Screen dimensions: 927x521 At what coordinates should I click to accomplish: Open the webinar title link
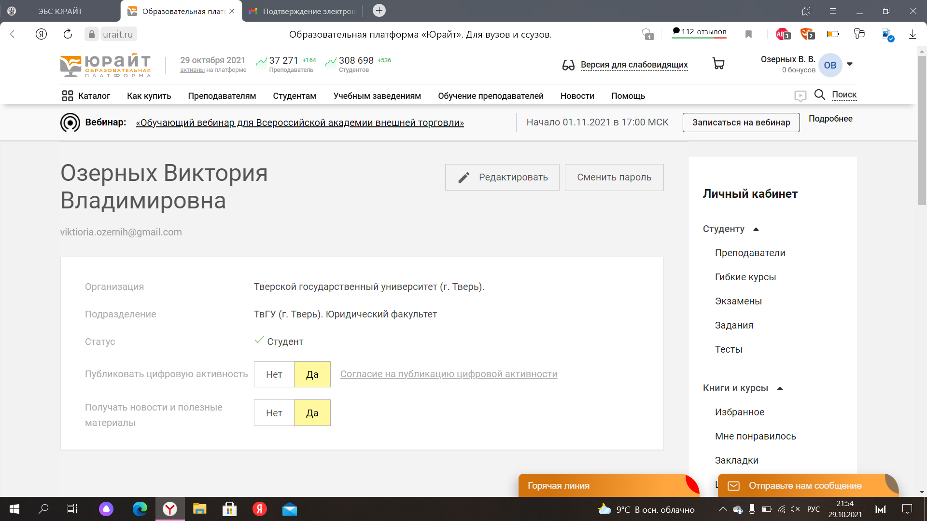[x=300, y=123]
